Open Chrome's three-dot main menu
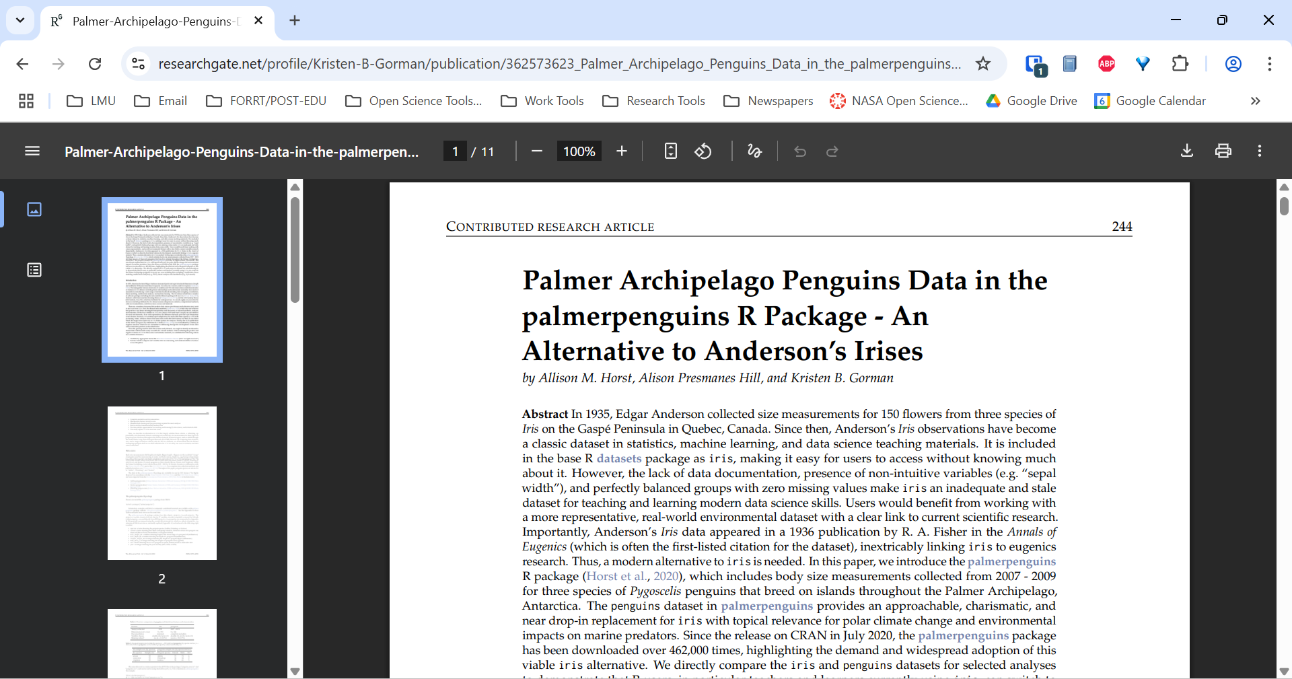The image size is (1292, 679). [1269, 64]
